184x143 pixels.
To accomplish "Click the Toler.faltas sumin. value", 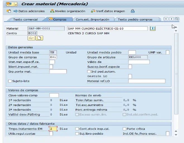I will [126, 100].
